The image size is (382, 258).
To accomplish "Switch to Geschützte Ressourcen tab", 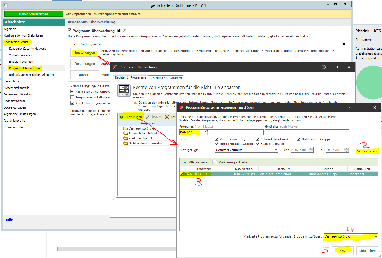I will pos(165,78).
